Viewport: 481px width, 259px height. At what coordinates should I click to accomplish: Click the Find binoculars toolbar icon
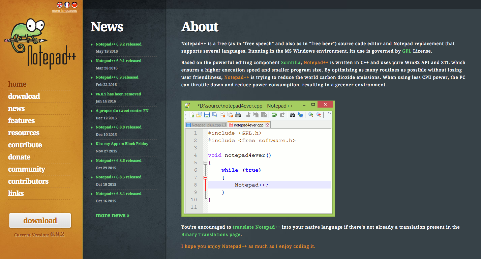click(x=293, y=115)
